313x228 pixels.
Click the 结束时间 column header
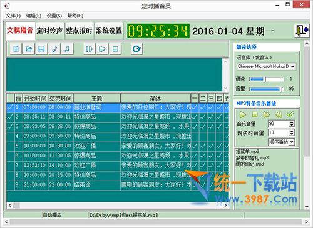pos(61,98)
